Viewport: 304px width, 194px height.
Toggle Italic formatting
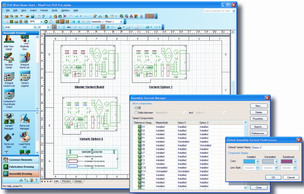[x=59, y=27]
